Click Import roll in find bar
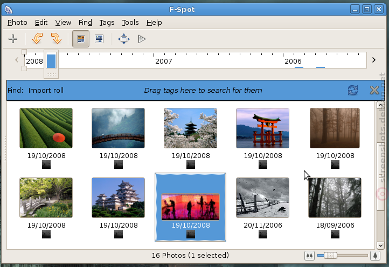Screen dimensions: 389x267 point(46,91)
